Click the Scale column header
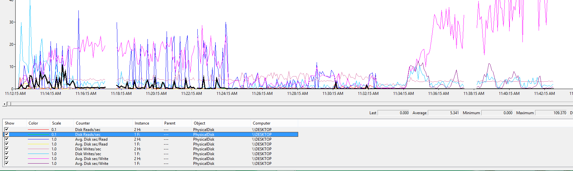573x171 pixels. (56, 123)
